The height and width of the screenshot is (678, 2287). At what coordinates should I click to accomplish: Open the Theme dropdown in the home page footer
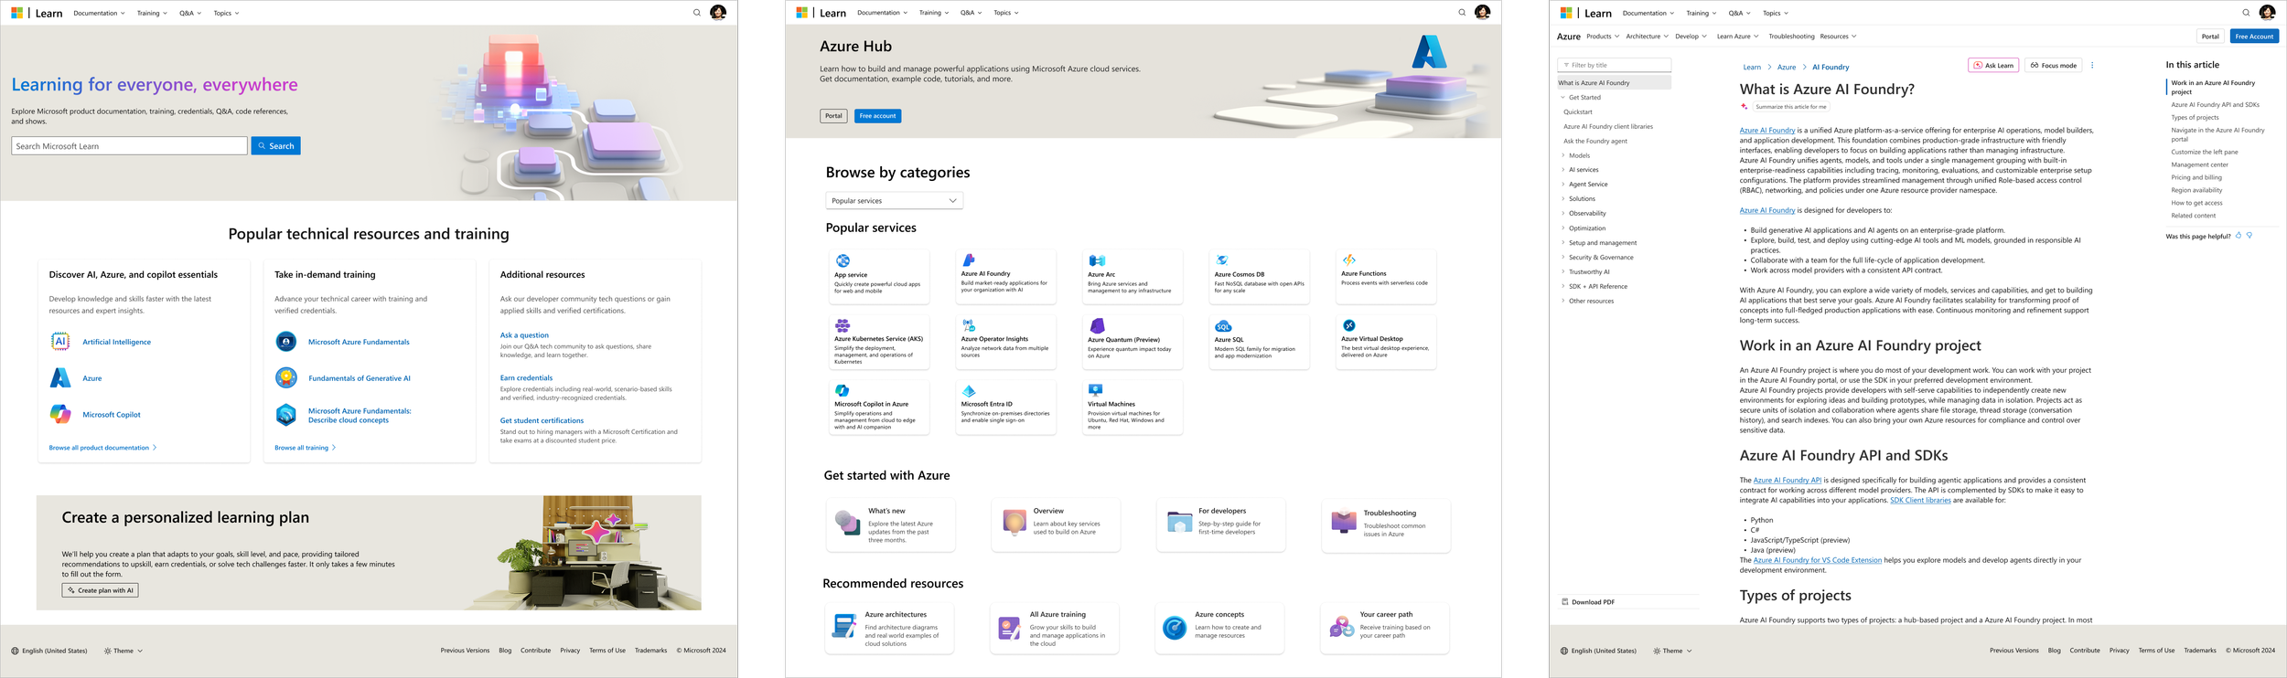coord(123,651)
